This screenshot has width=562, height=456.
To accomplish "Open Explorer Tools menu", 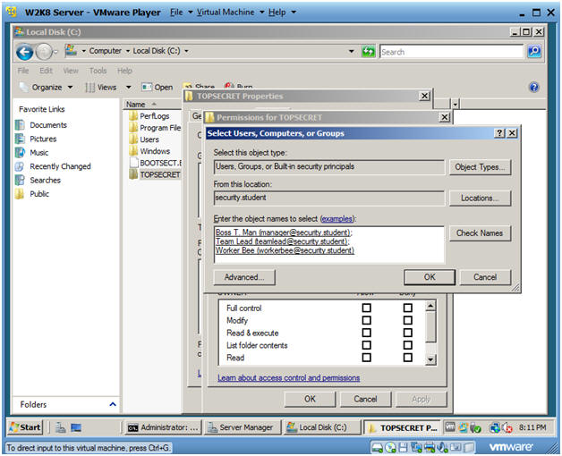I will point(98,71).
